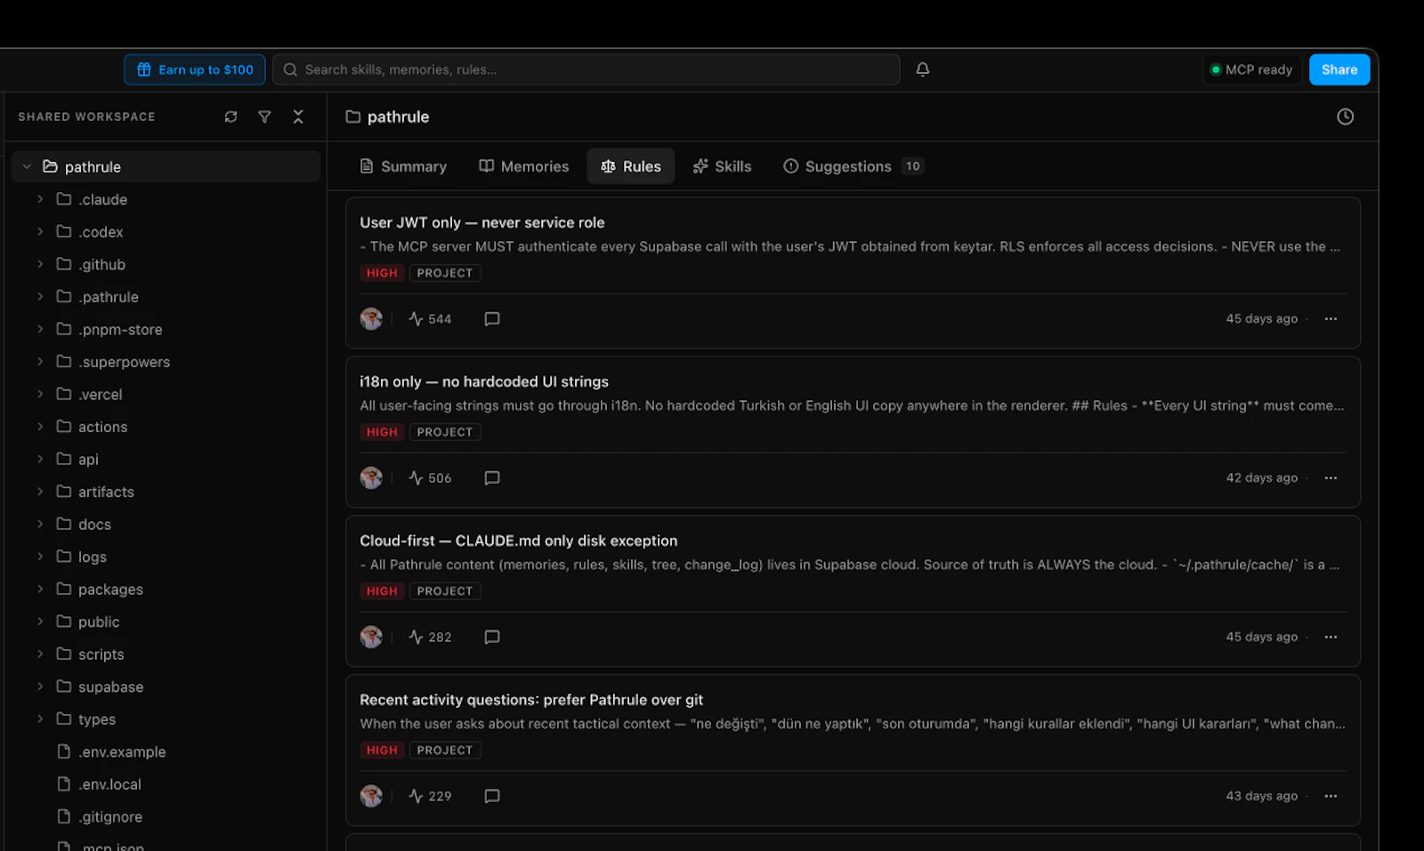Select the types folder row
This screenshot has width=1424, height=851.
(166, 719)
